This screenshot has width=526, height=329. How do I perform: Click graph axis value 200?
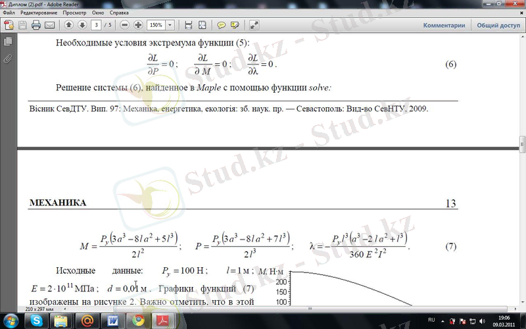pyautogui.click(x=281, y=282)
